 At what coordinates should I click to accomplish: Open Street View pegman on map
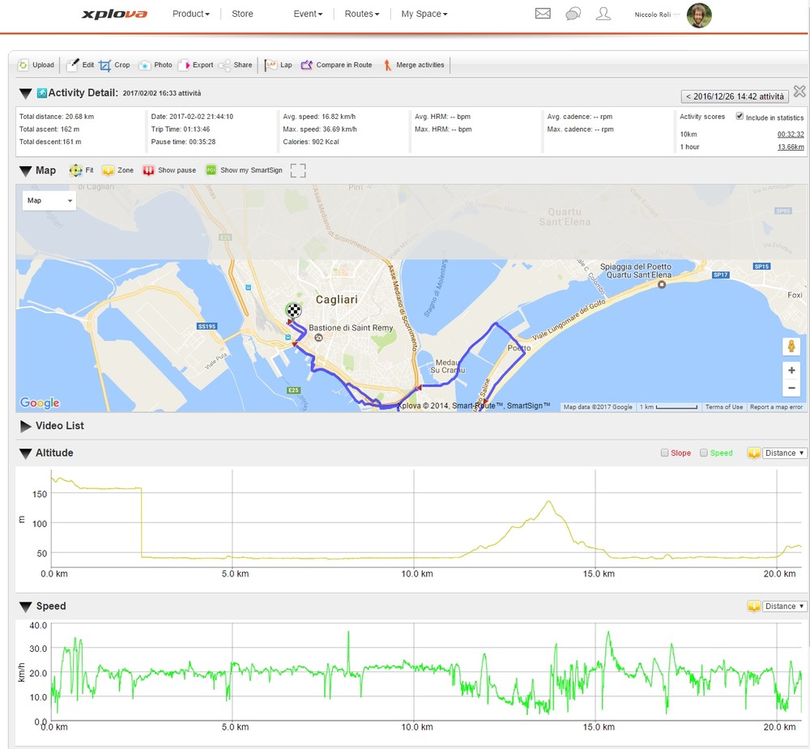point(791,347)
